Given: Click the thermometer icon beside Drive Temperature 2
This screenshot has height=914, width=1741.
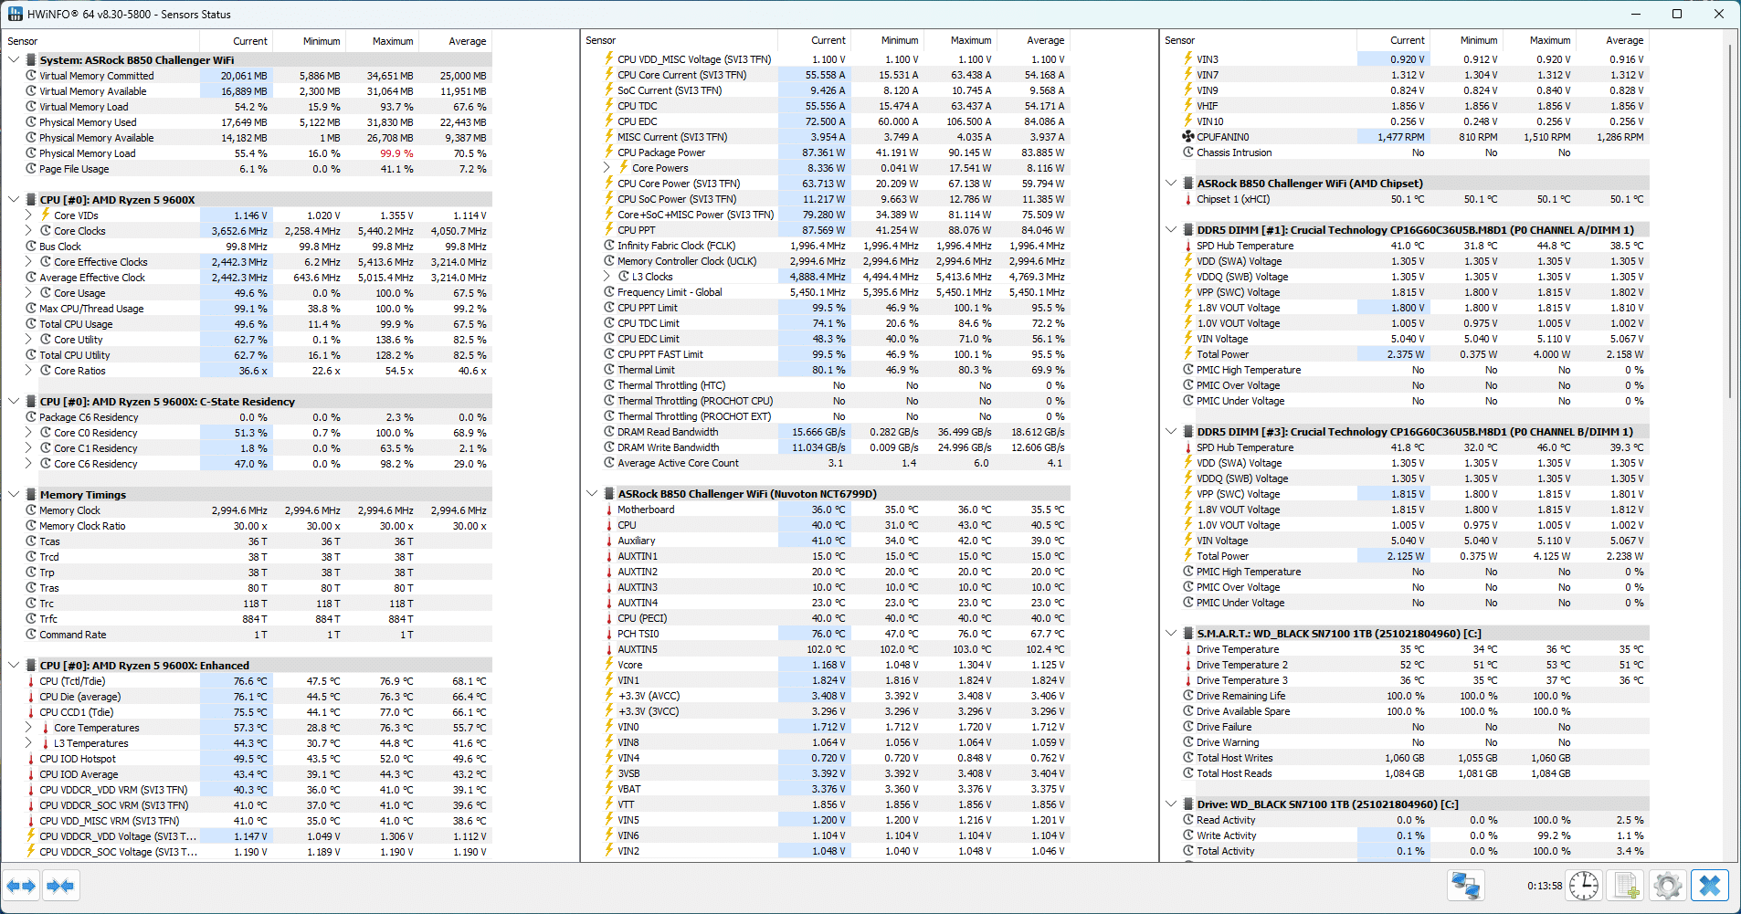Looking at the screenshot, I should click(x=1188, y=665).
